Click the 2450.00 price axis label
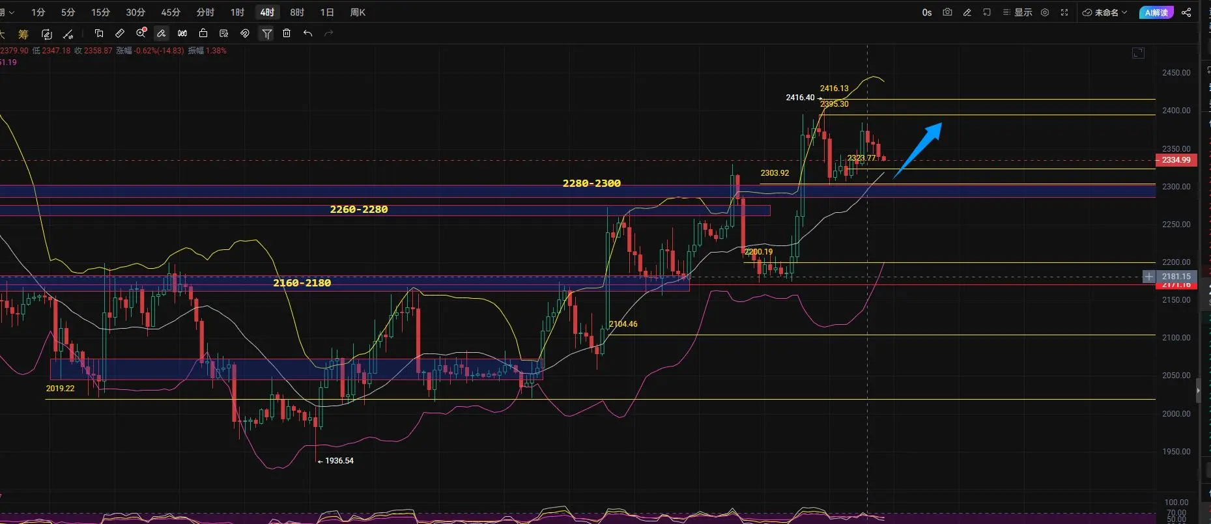The image size is (1211, 524). click(x=1176, y=73)
